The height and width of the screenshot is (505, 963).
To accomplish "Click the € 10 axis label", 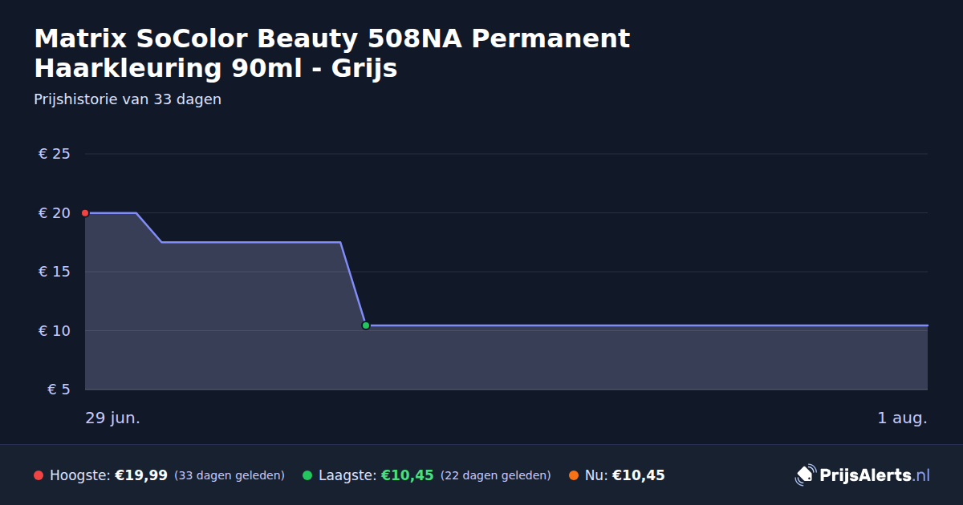I will 55,331.
